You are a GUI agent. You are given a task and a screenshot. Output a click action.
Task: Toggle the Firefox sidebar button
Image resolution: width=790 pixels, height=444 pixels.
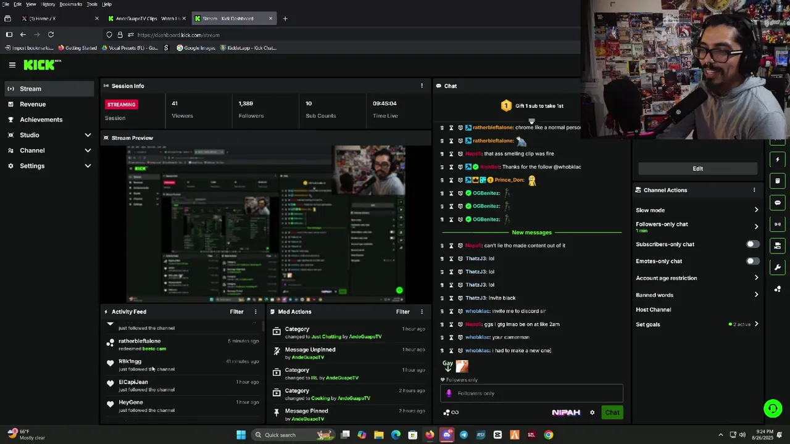(x=9, y=35)
